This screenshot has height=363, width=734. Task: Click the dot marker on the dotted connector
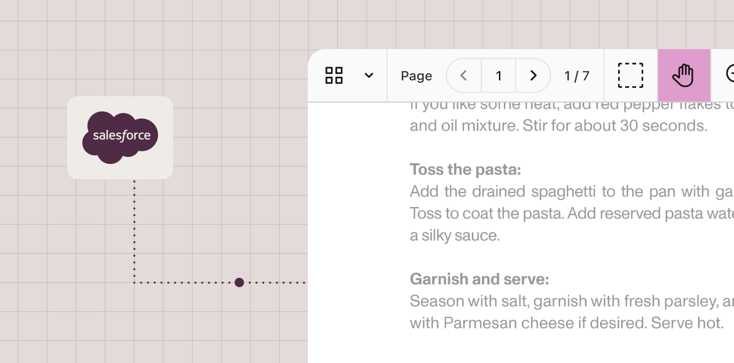tap(239, 282)
